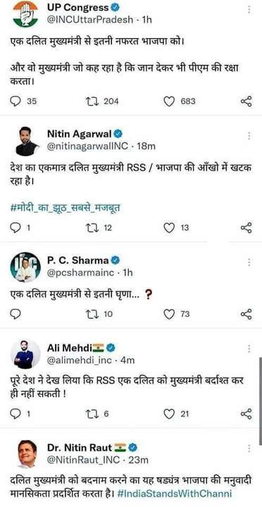
Task: Like Ali Mehdi's tweet
Action: tap(168, 414)
